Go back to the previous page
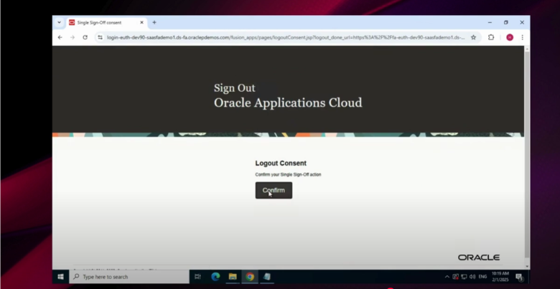Image resolution: width=560 pixels, height=289 pixels. click(60, 37)
